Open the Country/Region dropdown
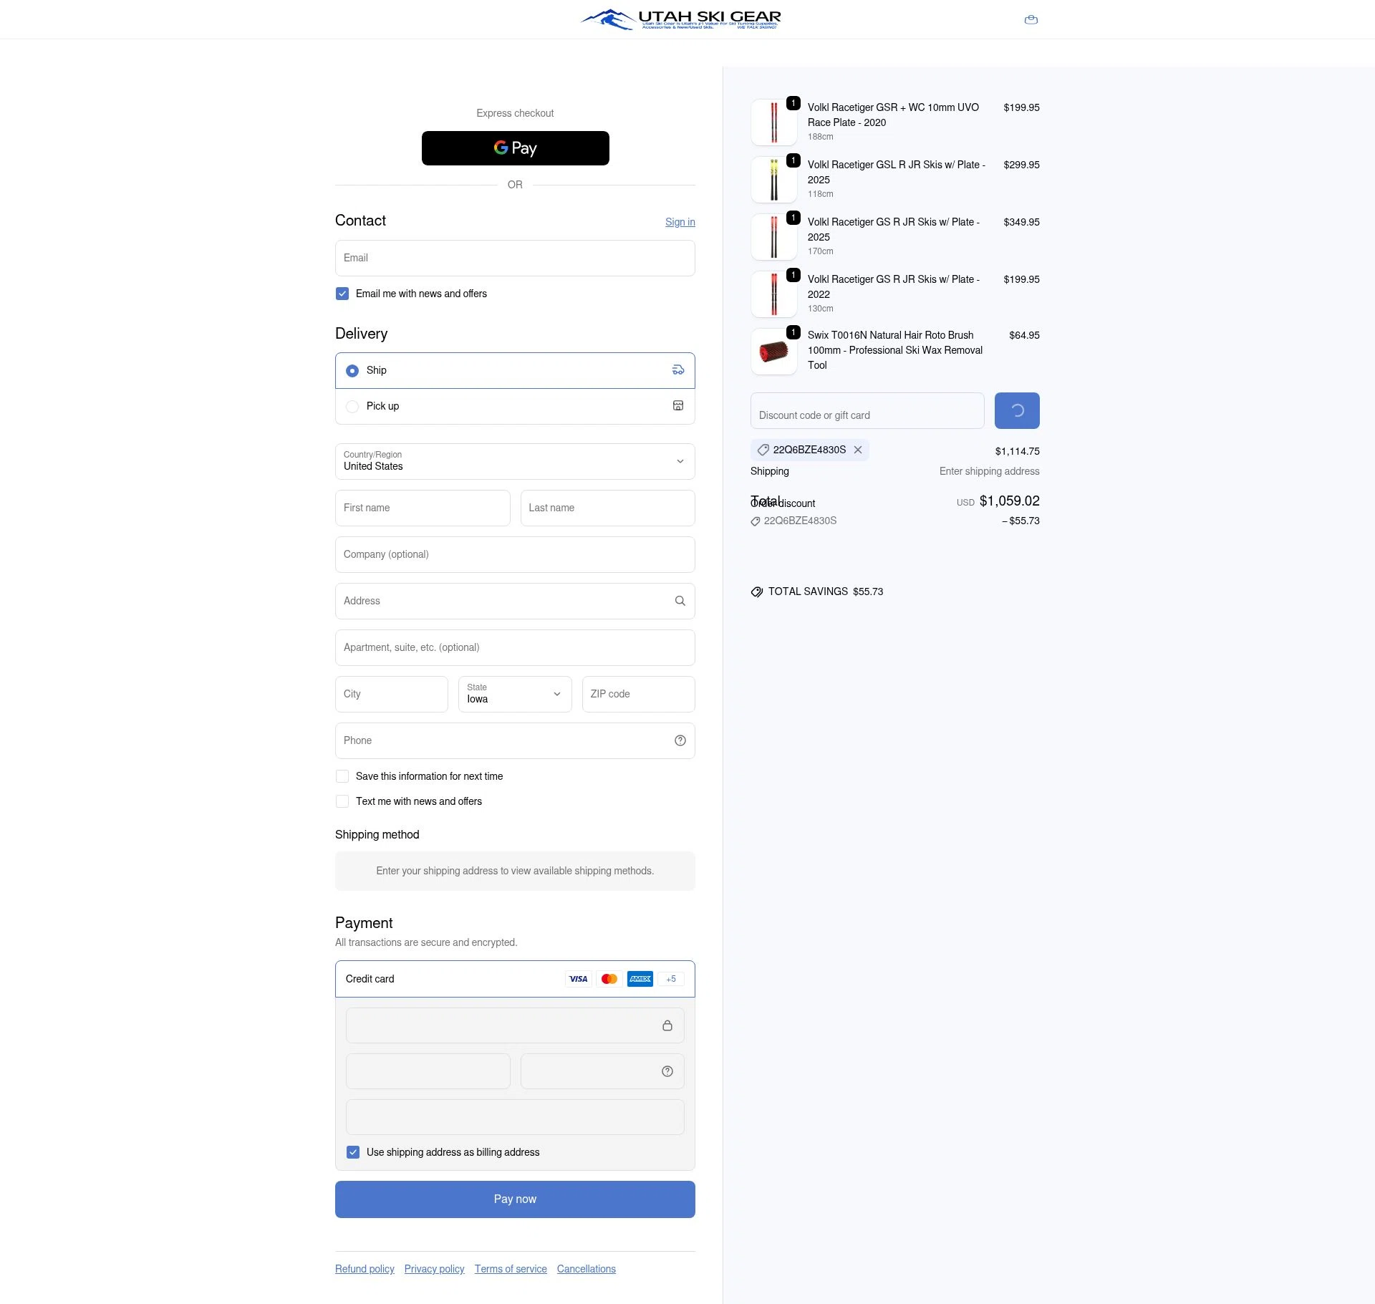1375x1304 pixels. click(515, 461)
